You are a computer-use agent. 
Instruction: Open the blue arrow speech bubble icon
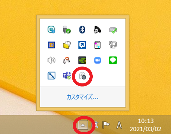(x=82, y=45)
